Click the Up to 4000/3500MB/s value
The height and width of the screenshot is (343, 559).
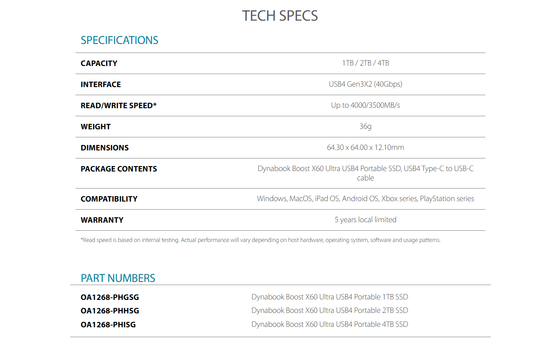(365, 106)
